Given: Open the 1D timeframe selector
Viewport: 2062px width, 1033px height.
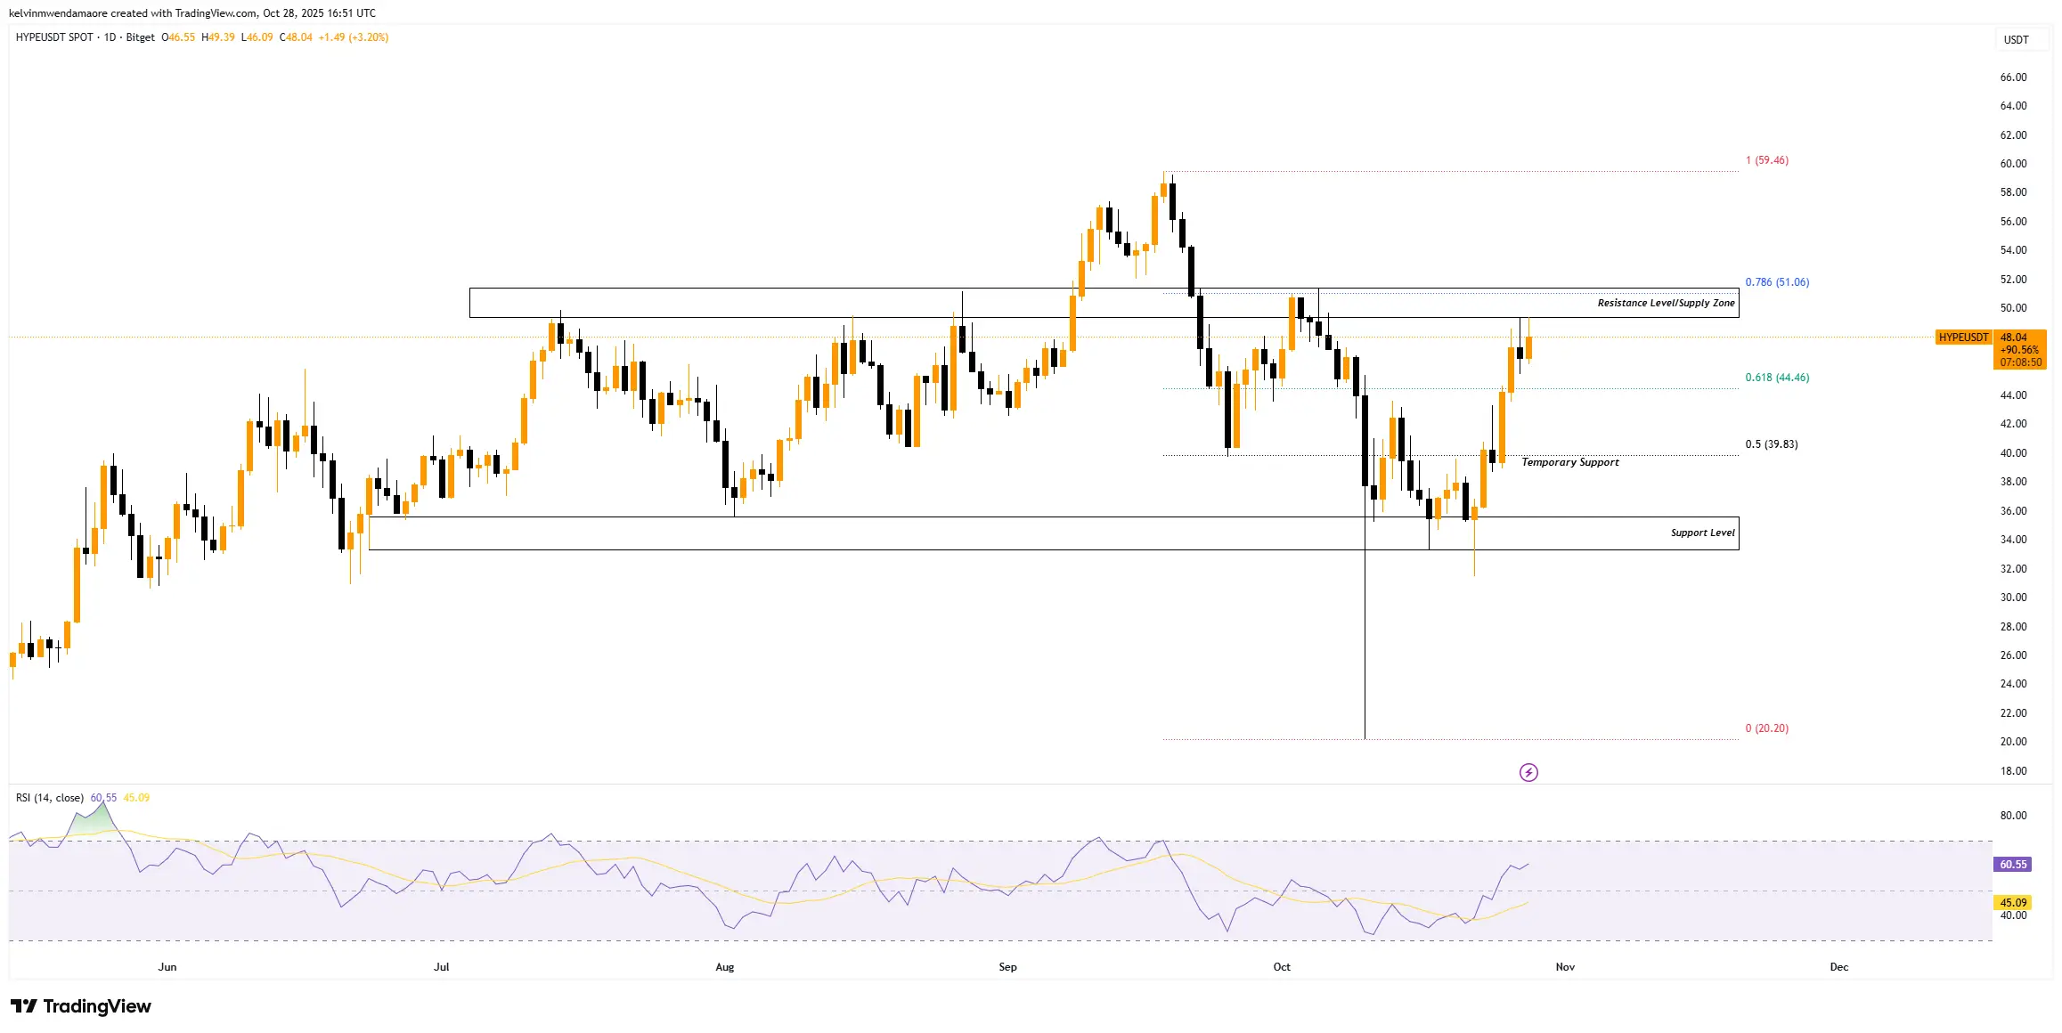Looking at the screenshot, I should 112,38.
